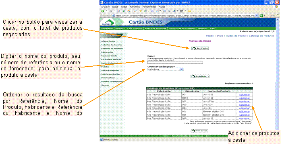The height and width of the screenshot is (145, 282).
Task: Open the Ferramentas menu
Action: pyautogui.click(x=150, y=7)
